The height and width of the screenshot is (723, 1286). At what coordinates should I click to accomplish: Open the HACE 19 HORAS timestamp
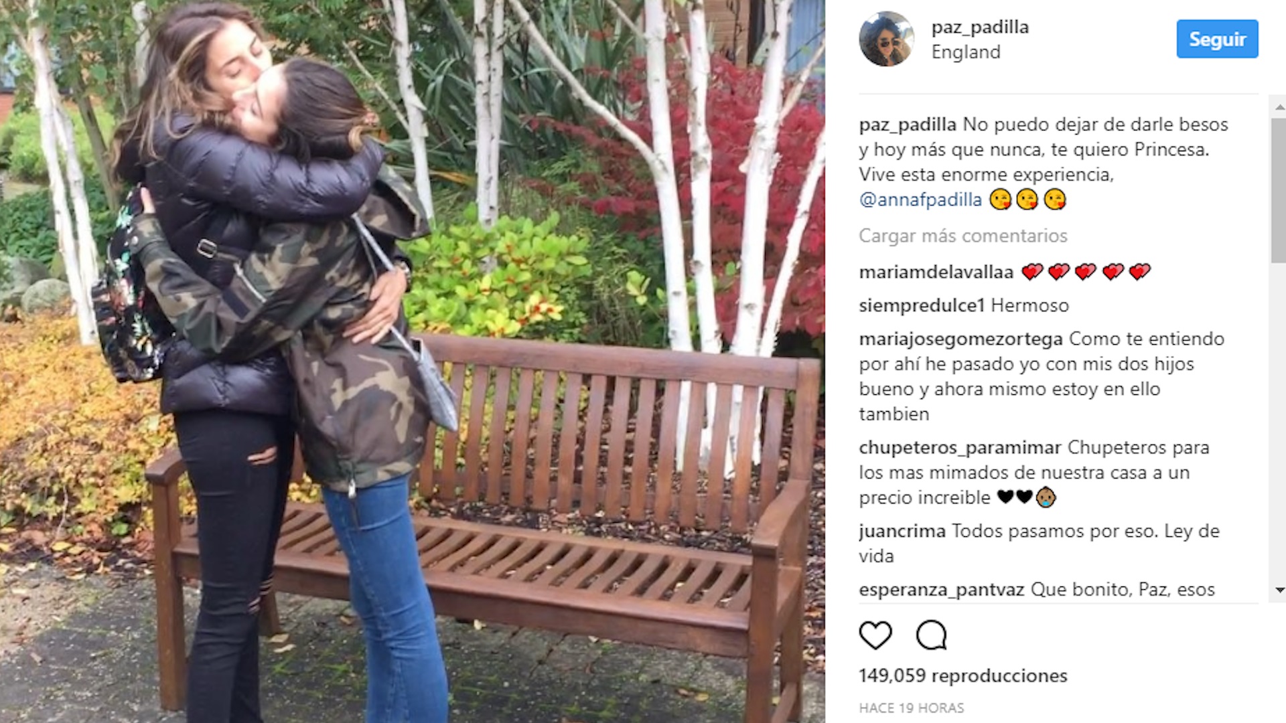click(x=912, y=708)
